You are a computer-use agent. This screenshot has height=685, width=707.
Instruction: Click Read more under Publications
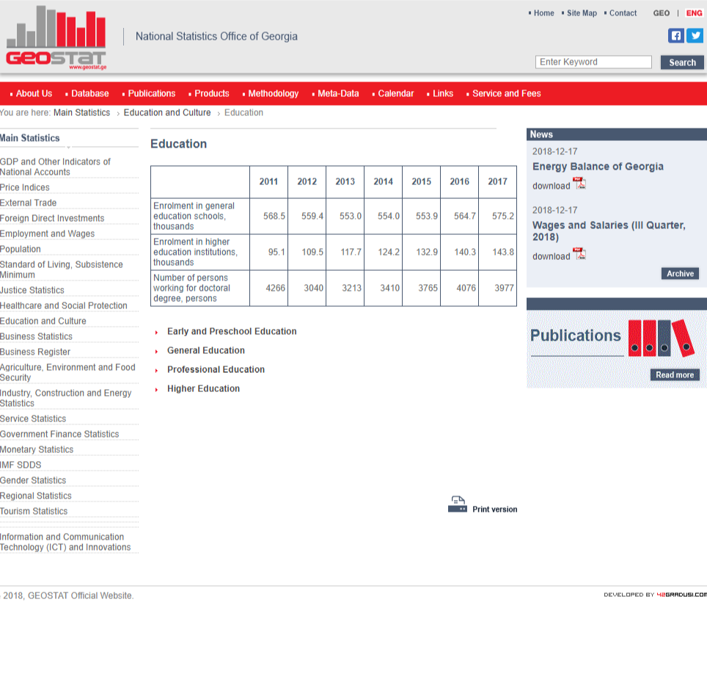click(x=674, y=375)
